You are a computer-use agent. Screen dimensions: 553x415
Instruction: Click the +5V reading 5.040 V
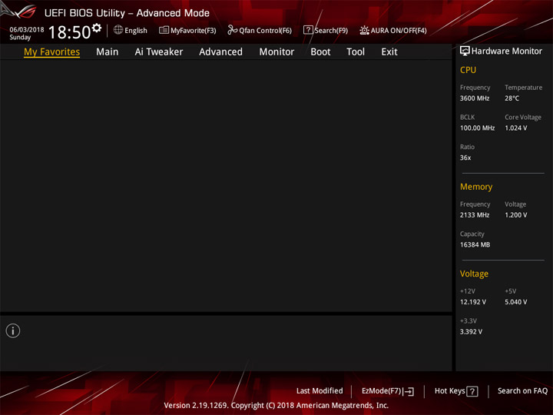[x=516, y=302]
